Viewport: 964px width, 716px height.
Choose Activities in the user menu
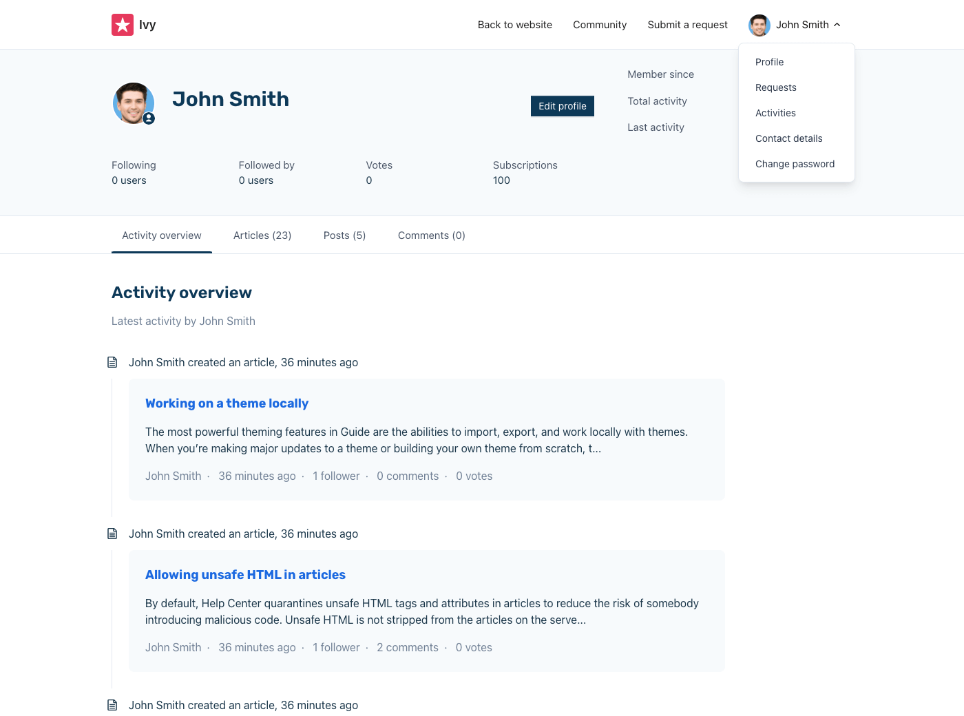[775, 113]
